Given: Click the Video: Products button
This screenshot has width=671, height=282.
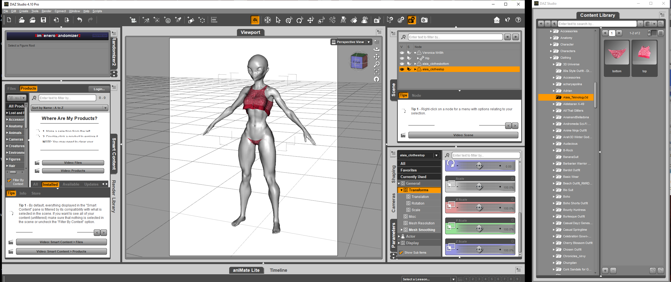Looking at the screenshot, I should coord(73,171).
